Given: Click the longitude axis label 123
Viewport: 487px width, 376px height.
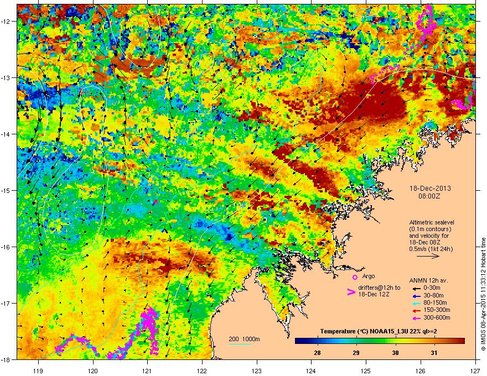Looking at the screenshot, I should coord(257,370).
